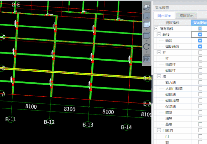Collapse the 墙 tree group

(159, 77)
